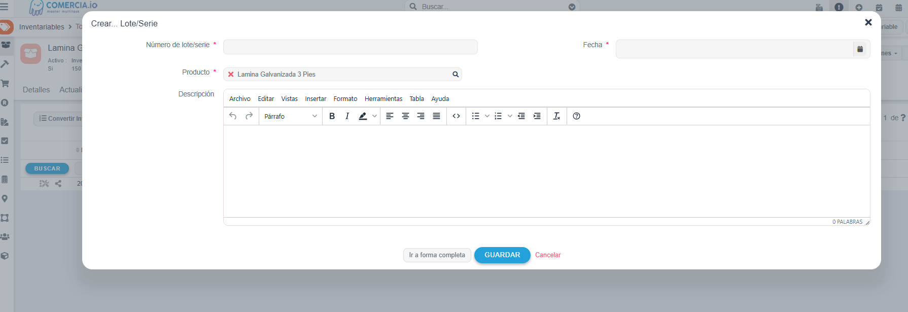Click the hammer tool sidebar icon
908x312 pixels.
5,64
